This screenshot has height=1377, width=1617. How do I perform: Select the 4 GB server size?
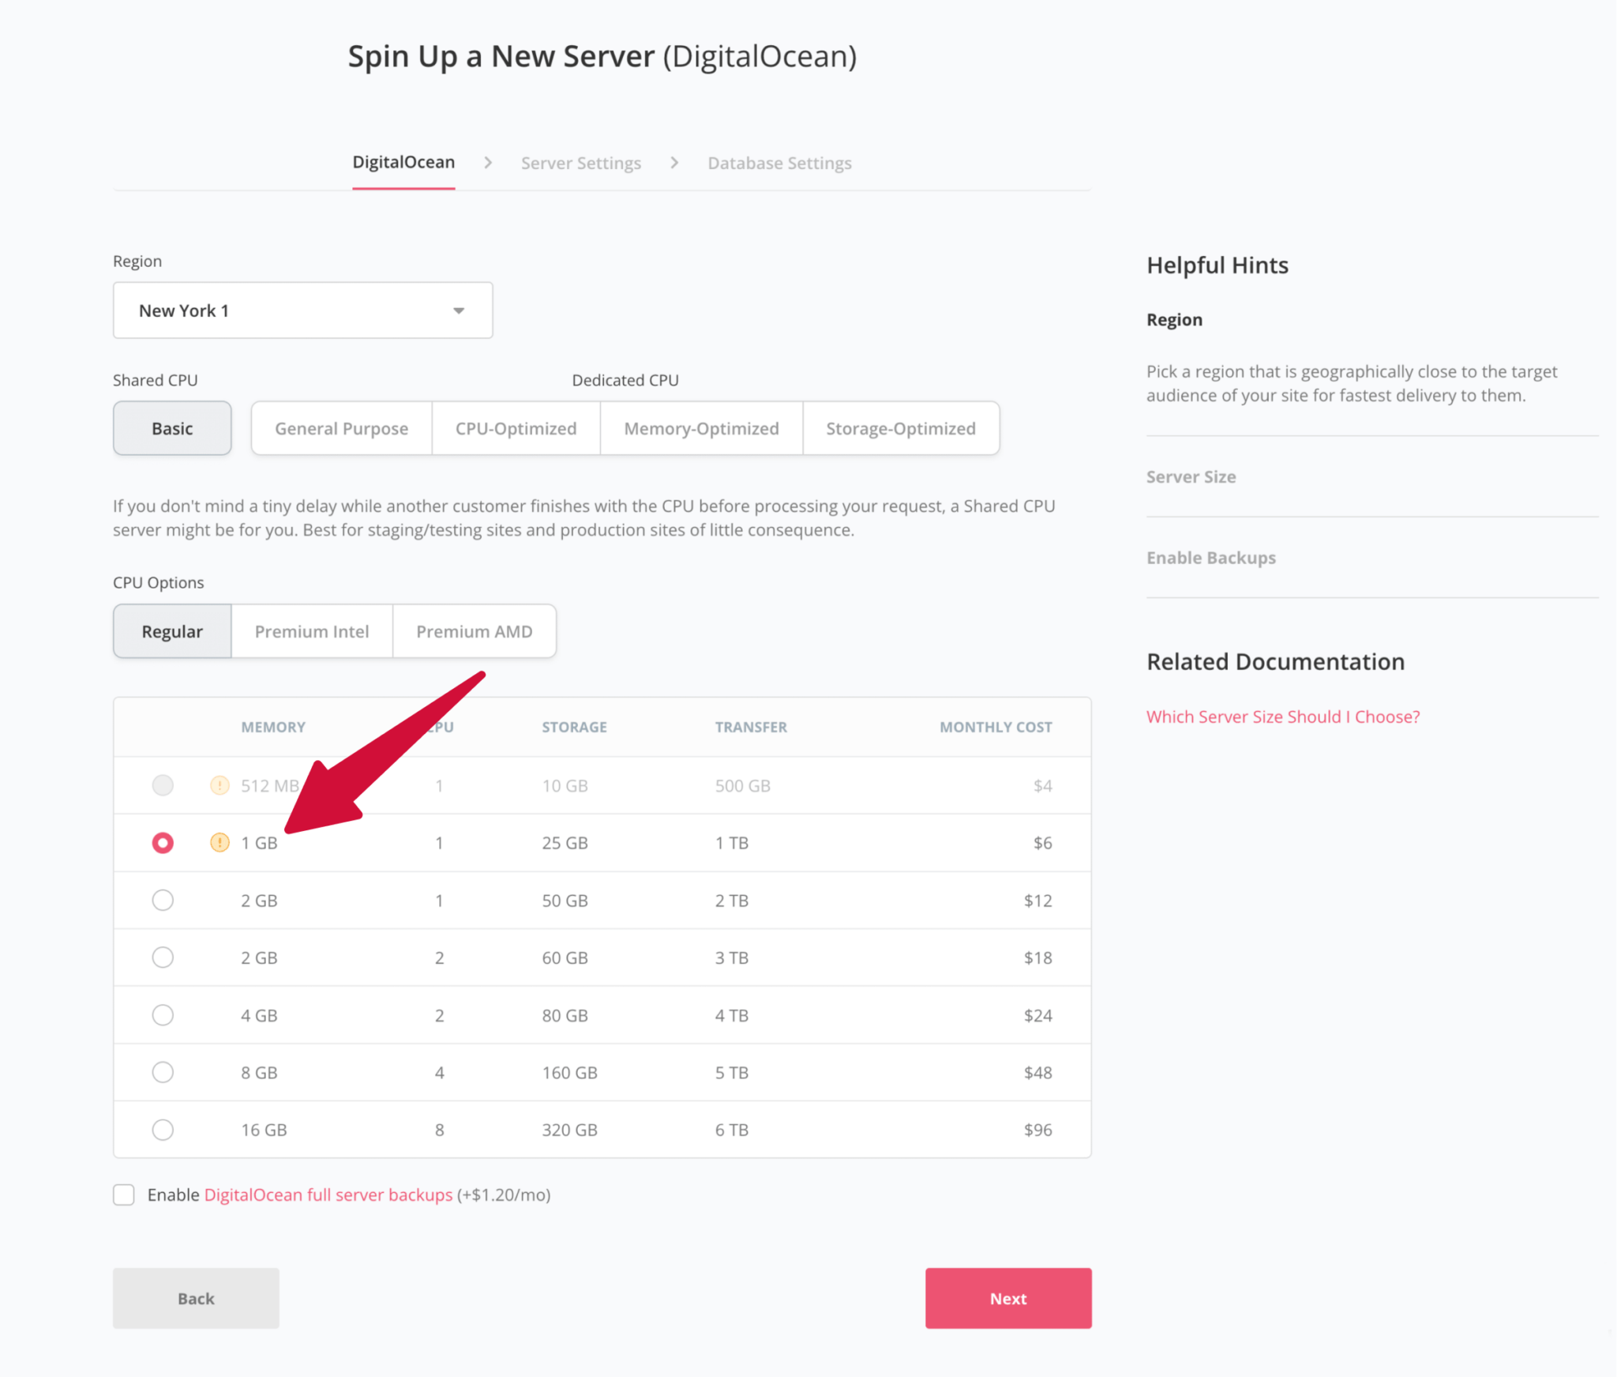pos(163,1014)
